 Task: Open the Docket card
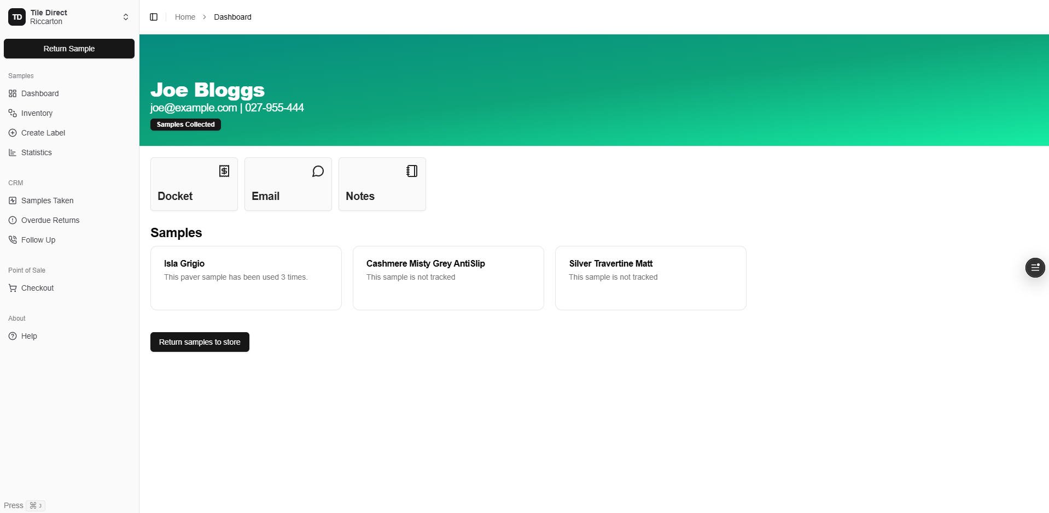pos(194,184)
